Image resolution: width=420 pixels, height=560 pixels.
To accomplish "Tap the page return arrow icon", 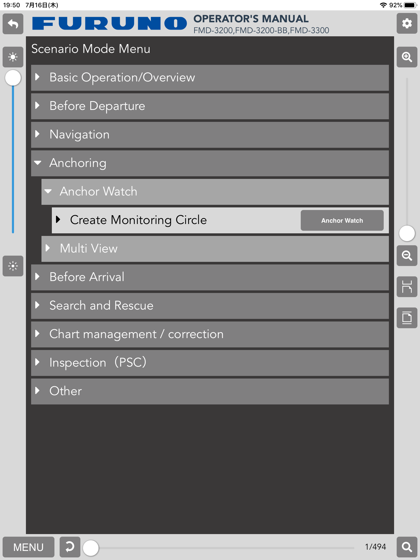I will 70,547.
